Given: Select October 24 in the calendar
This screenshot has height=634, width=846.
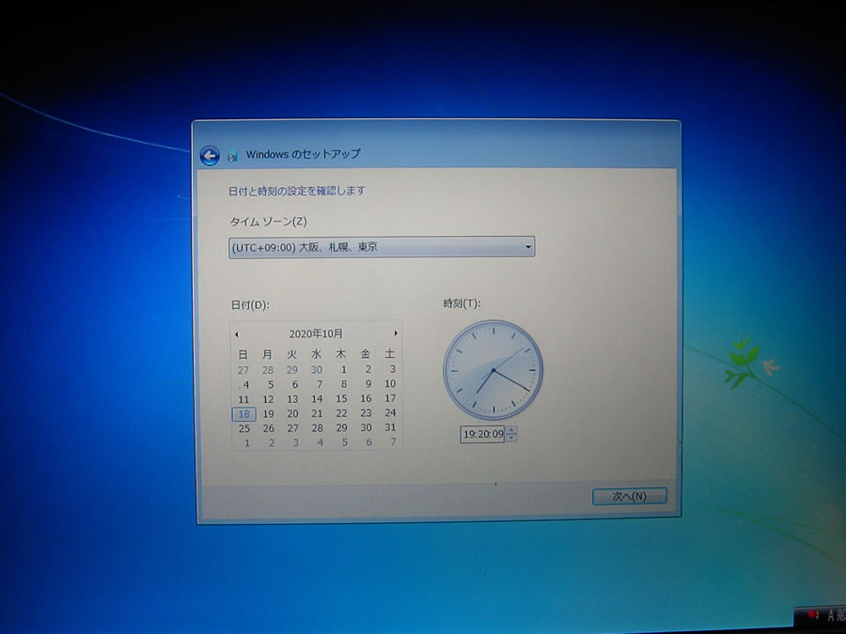Looking at the screenshot, I should pyautogui.click(x=390, y=412).
